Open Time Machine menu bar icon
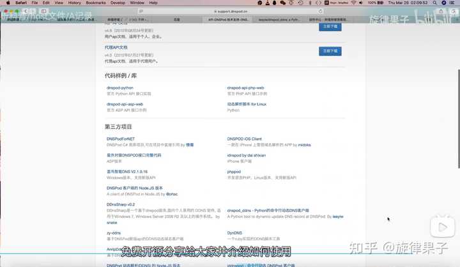 click(x=301, y=3)
